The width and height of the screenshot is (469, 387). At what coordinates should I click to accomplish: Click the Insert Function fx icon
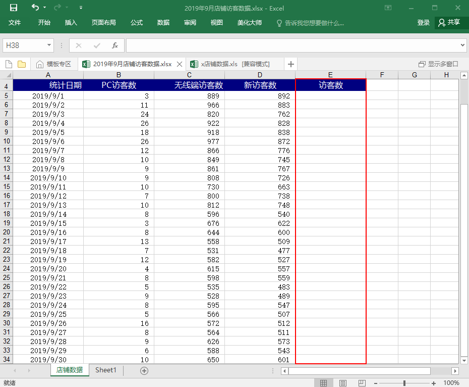point(115,45)
